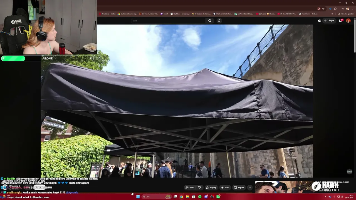
Task: Open File Explorer from the taskbar
Action: 187,197
